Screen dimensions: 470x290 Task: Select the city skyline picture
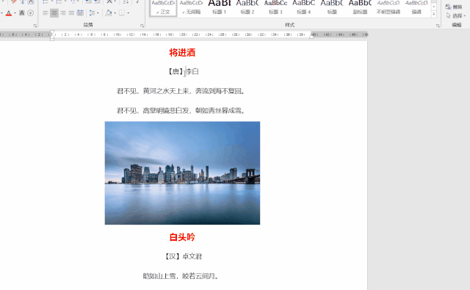(x=182, y=173)
